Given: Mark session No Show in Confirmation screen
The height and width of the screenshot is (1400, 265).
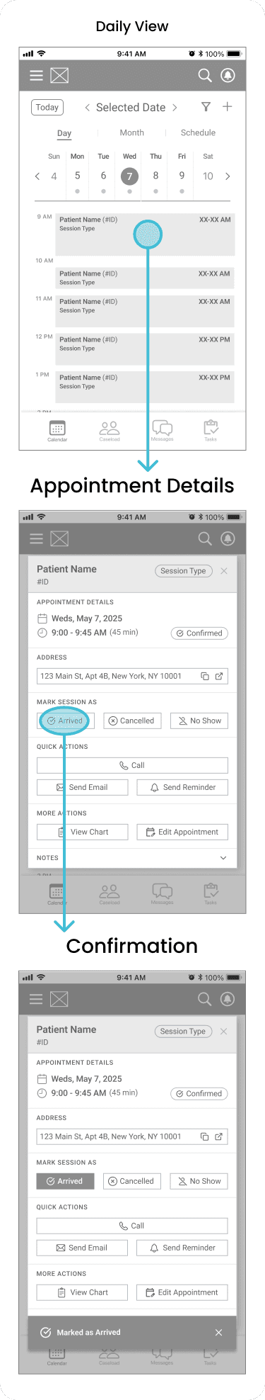Looking at the screenshot, I should pos(199,1181).
